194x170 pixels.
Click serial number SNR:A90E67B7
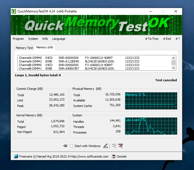pos(69,69)
